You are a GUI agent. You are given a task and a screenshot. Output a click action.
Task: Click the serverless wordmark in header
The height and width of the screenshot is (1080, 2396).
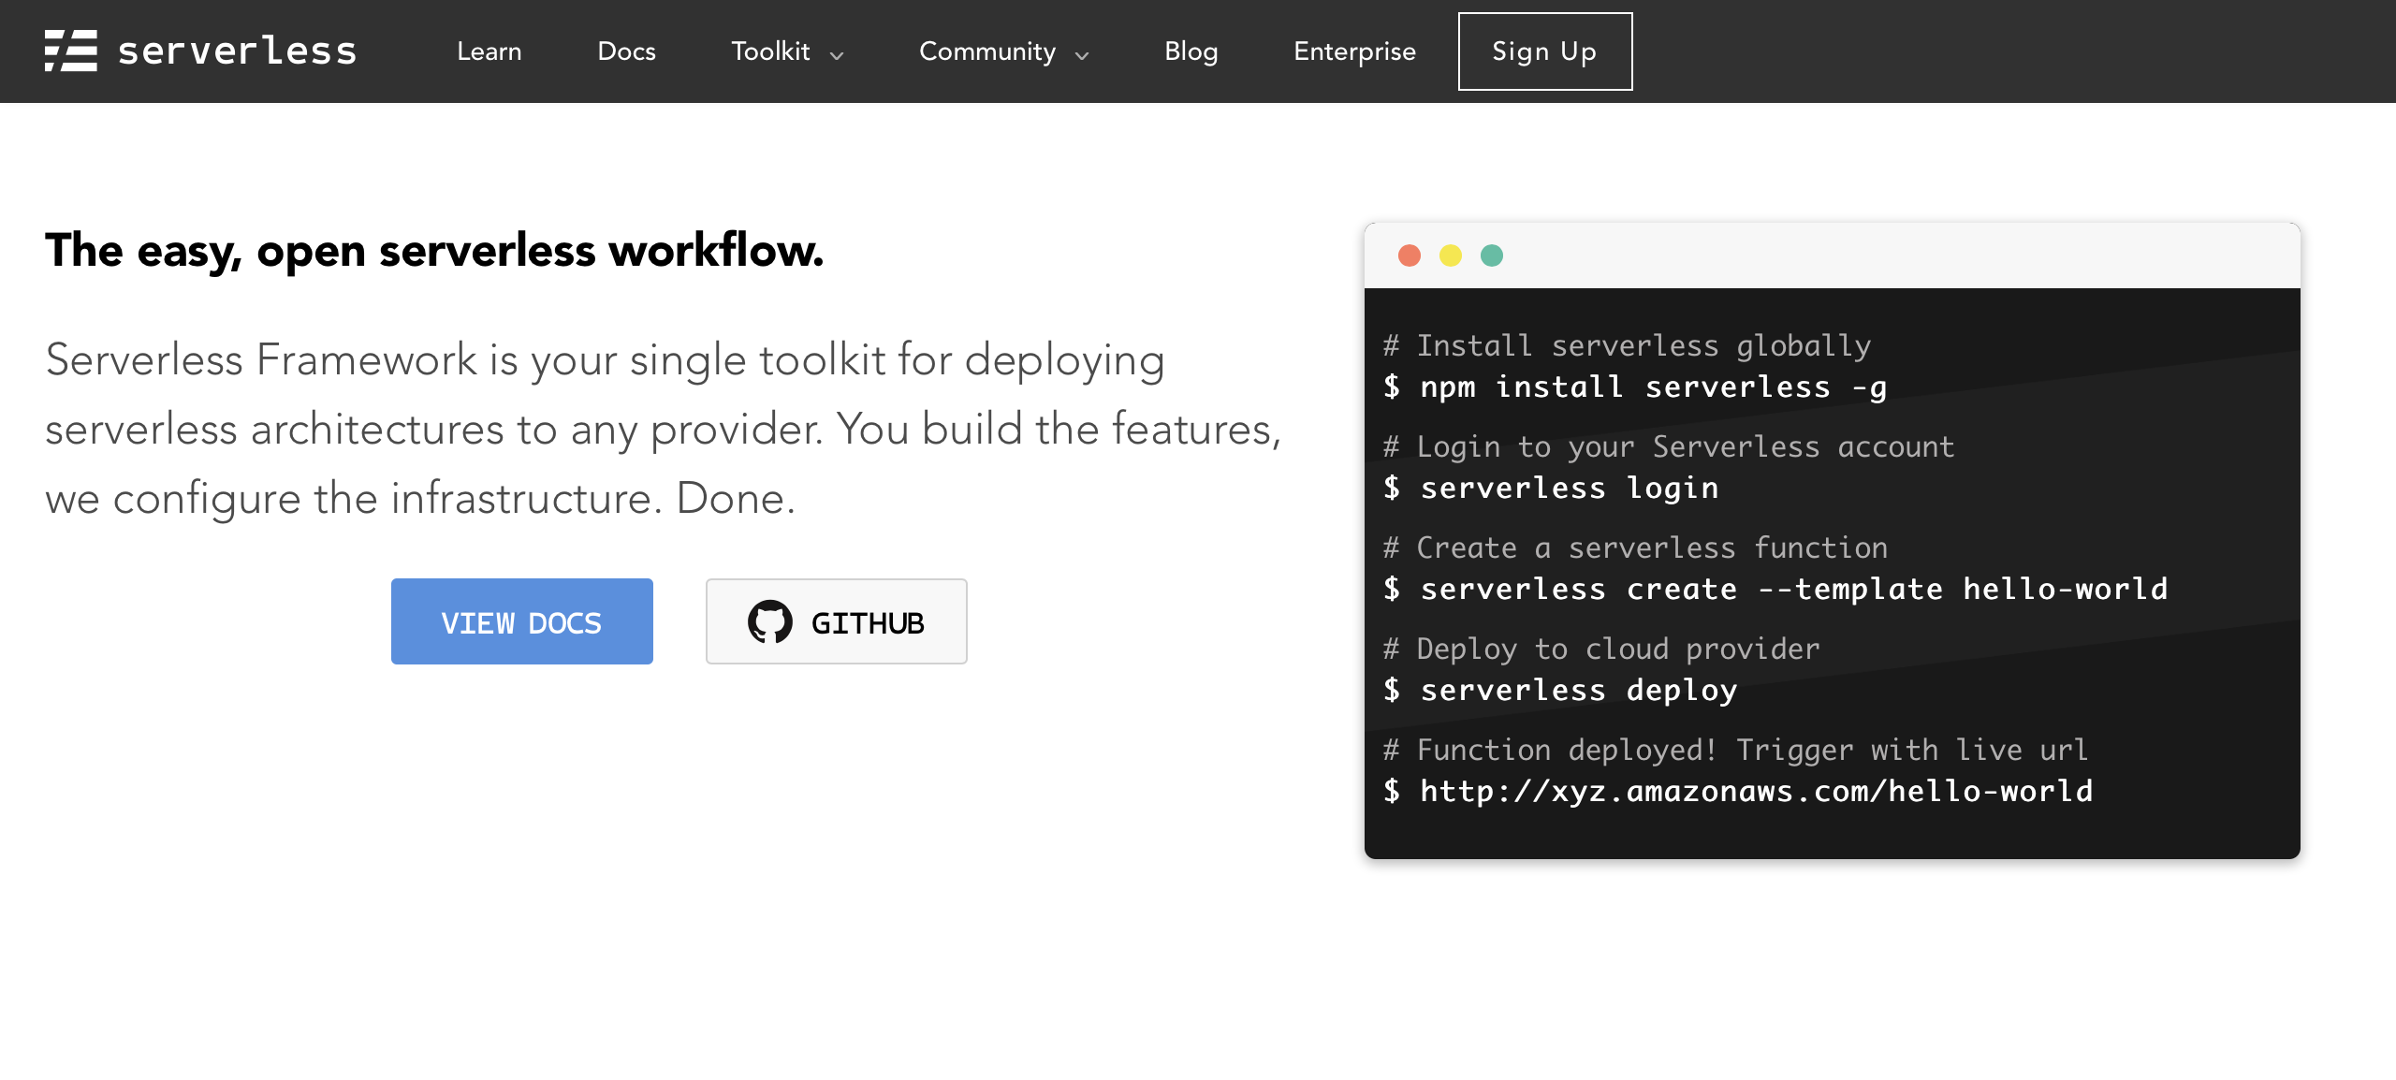pos(238,51)
